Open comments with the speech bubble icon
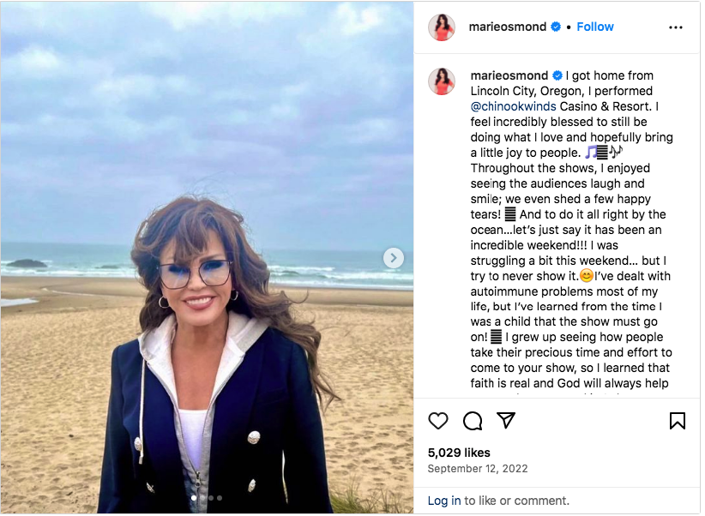Screen dimensions: 705x516 pos(473,421)
